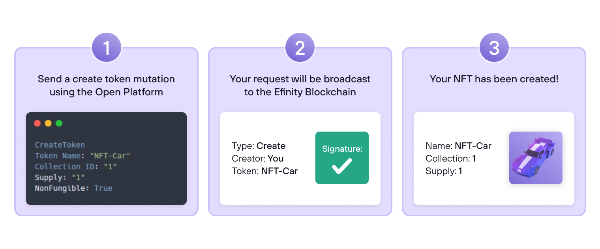Click the "Token: NFT-Car" text in step 2

[x=265, y=171]
